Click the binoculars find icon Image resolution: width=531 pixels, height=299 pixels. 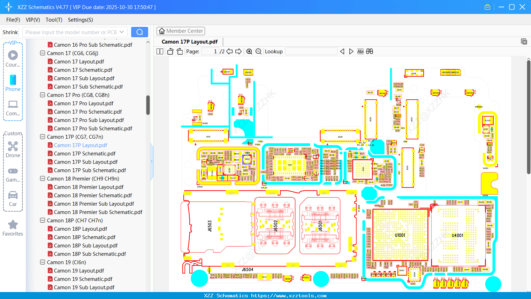(x=370, y=52)
